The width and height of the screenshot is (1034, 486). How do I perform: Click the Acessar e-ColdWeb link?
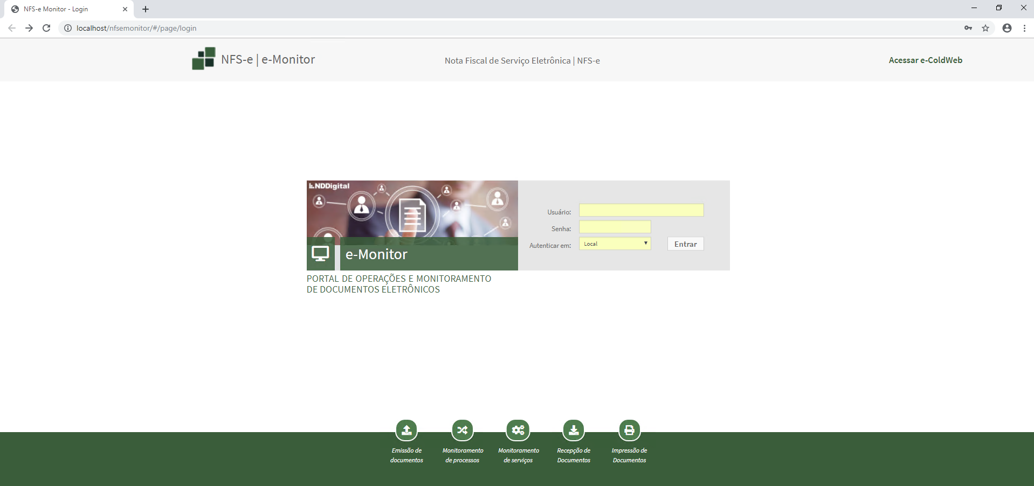click(x=925, y=60)
